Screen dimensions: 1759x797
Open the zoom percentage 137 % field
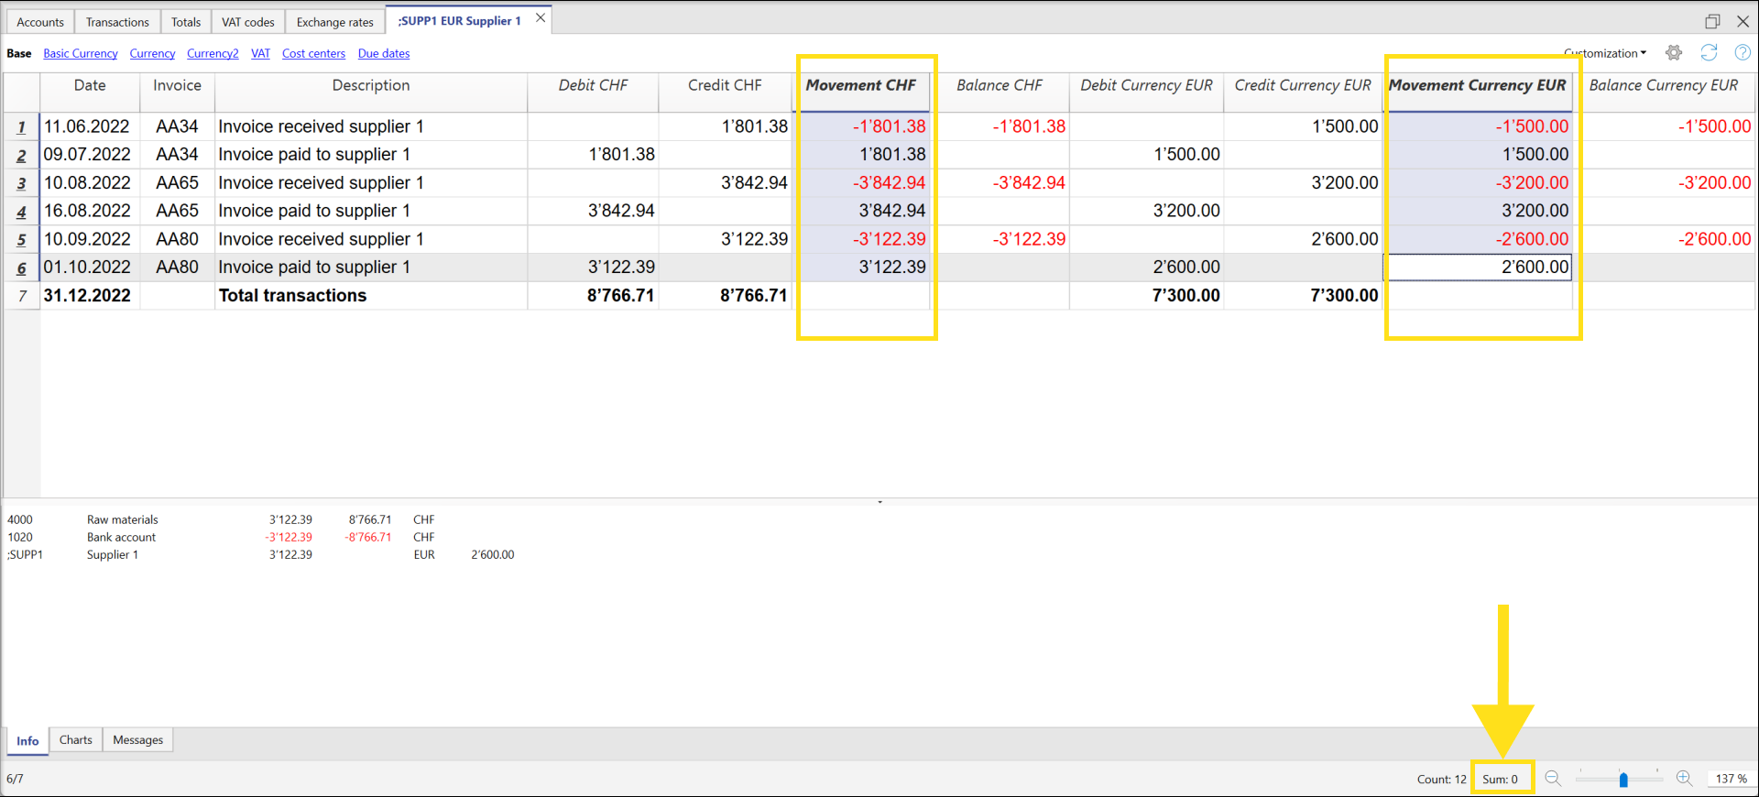(1731, 779)
